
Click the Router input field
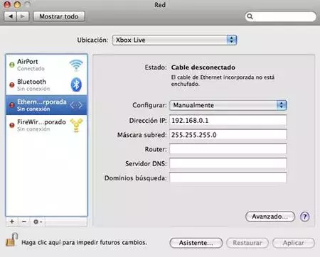point(228,149)
